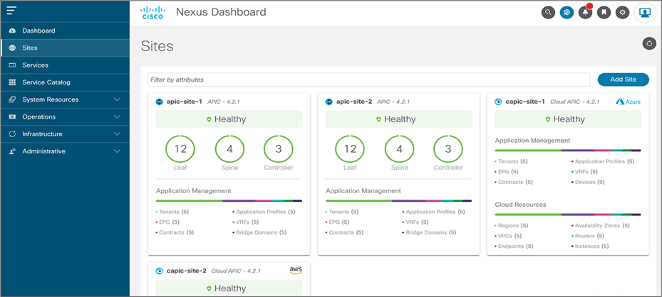Click the search magnifier icon in header
The height and width of the screenshot is (297, 662).
click(548, 13)
